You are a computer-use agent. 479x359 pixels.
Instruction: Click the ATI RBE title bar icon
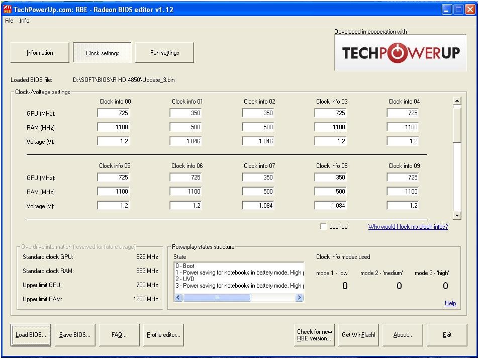[x=8, y=10]
